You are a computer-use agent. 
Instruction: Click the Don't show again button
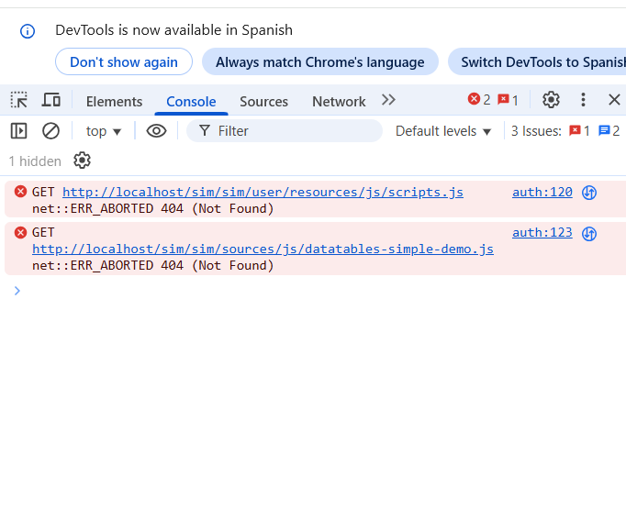coord(124,62)
